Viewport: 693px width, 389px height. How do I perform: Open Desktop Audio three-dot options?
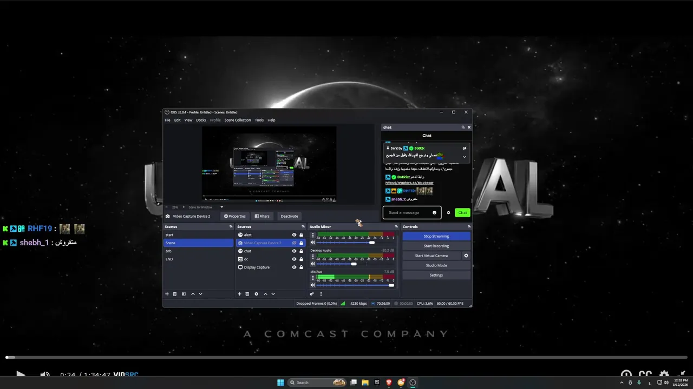click(313, 256)
